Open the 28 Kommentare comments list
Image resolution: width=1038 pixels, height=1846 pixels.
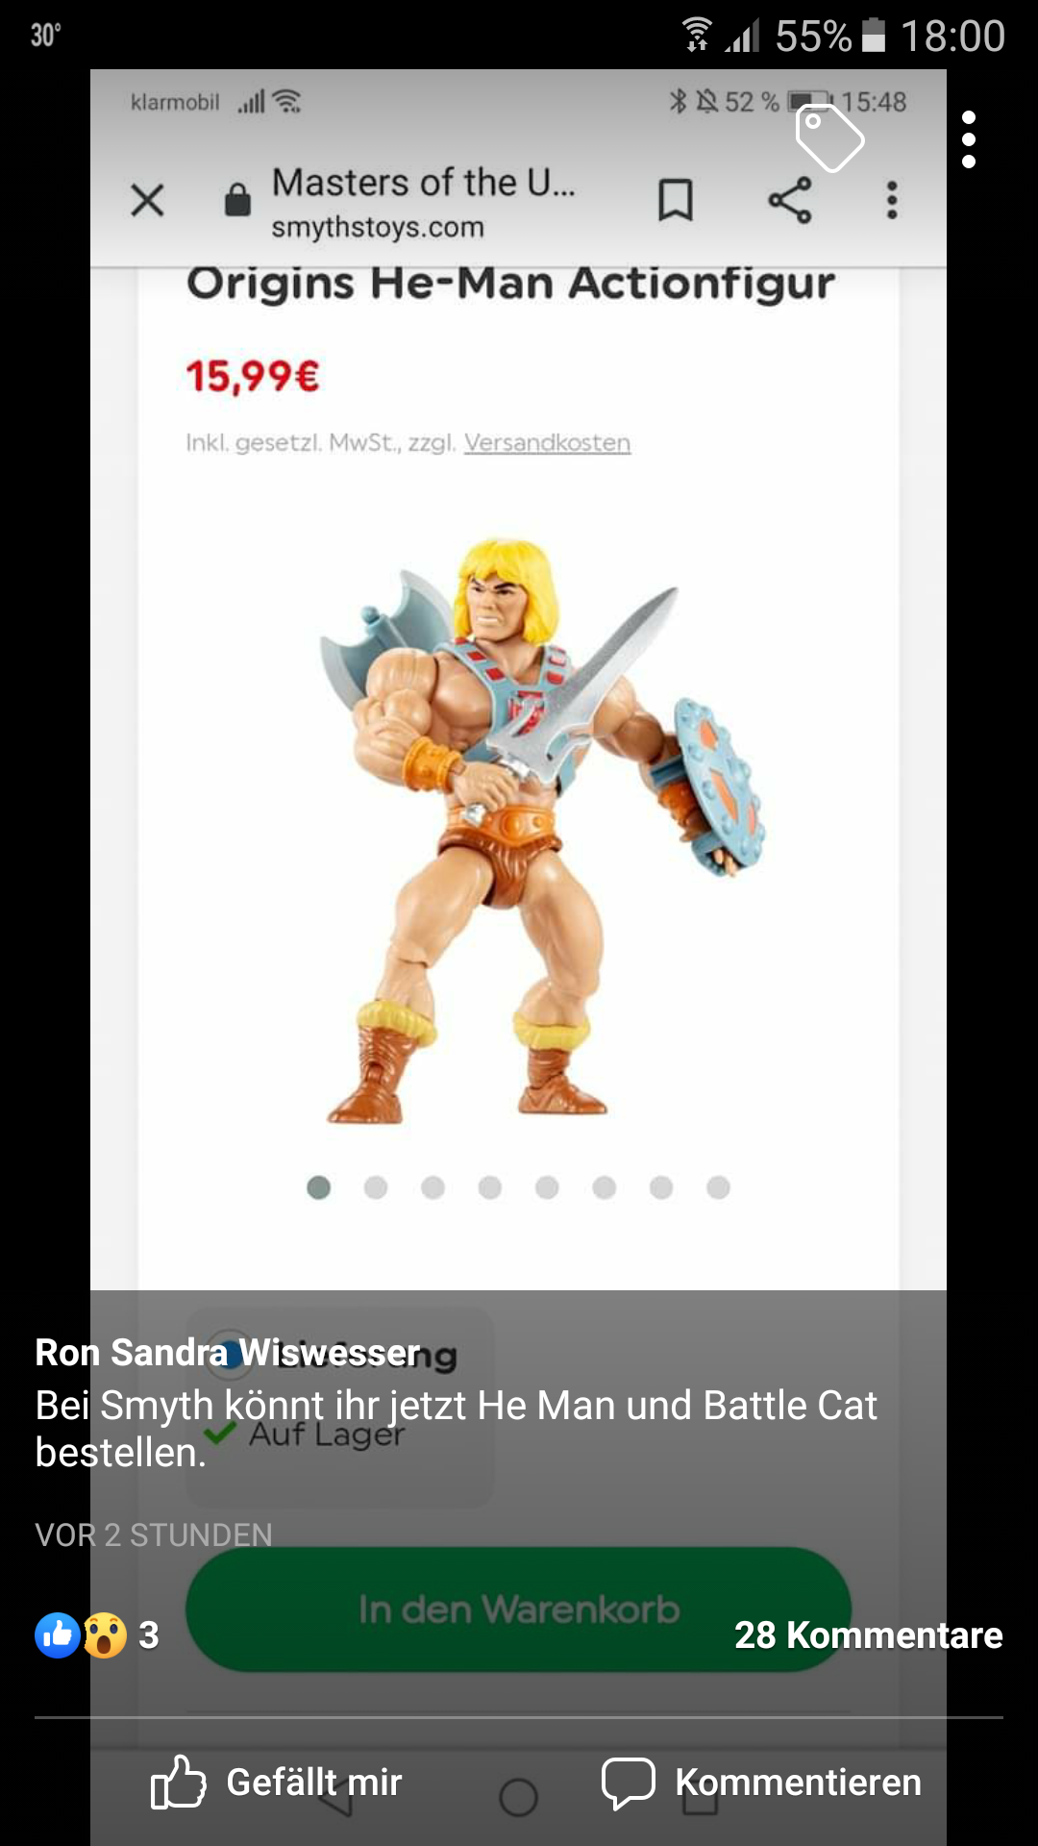click(x=868, y=1634)
